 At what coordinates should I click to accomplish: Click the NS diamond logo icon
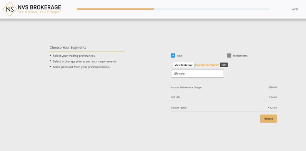[10, 9]
